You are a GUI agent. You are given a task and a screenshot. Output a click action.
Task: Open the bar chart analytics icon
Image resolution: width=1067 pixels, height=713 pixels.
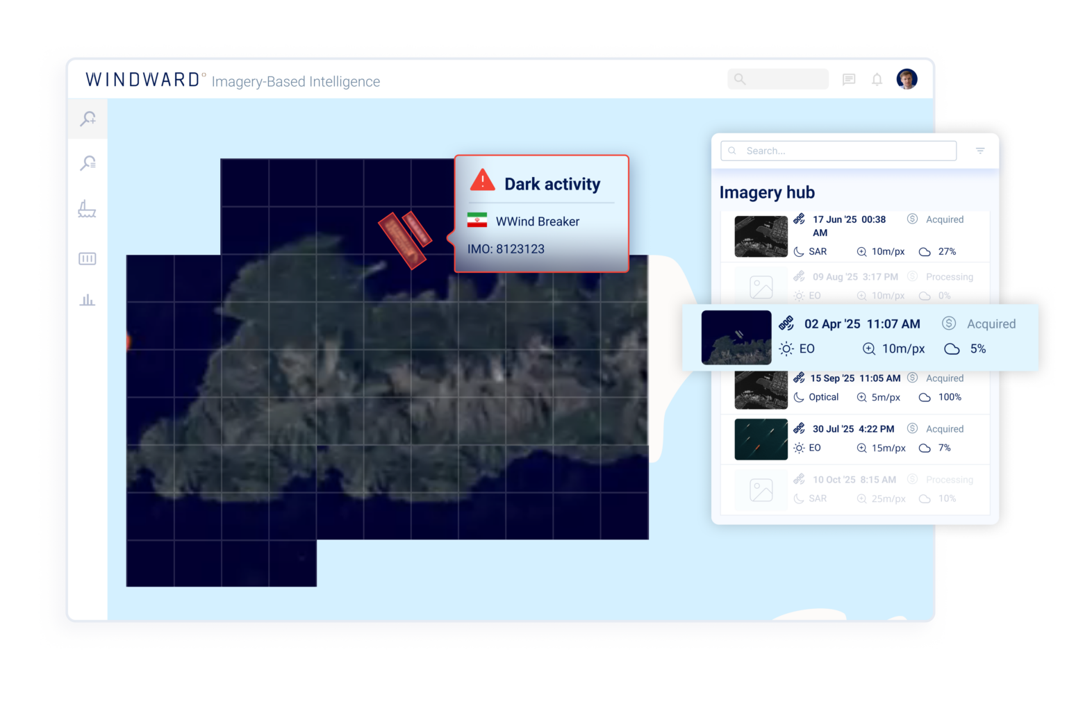point(87,301)
